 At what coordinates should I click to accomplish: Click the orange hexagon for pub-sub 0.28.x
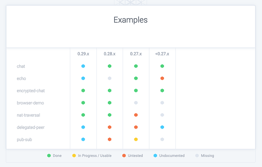[110, 139]
